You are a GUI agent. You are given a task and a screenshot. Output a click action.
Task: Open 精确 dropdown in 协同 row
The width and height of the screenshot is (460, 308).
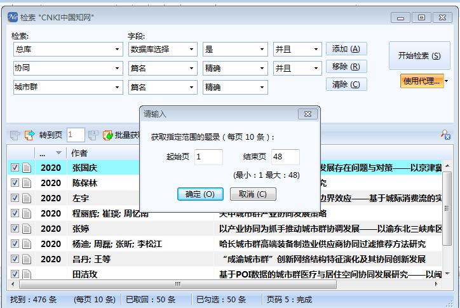pyautogui.click(x=262, y=69)
